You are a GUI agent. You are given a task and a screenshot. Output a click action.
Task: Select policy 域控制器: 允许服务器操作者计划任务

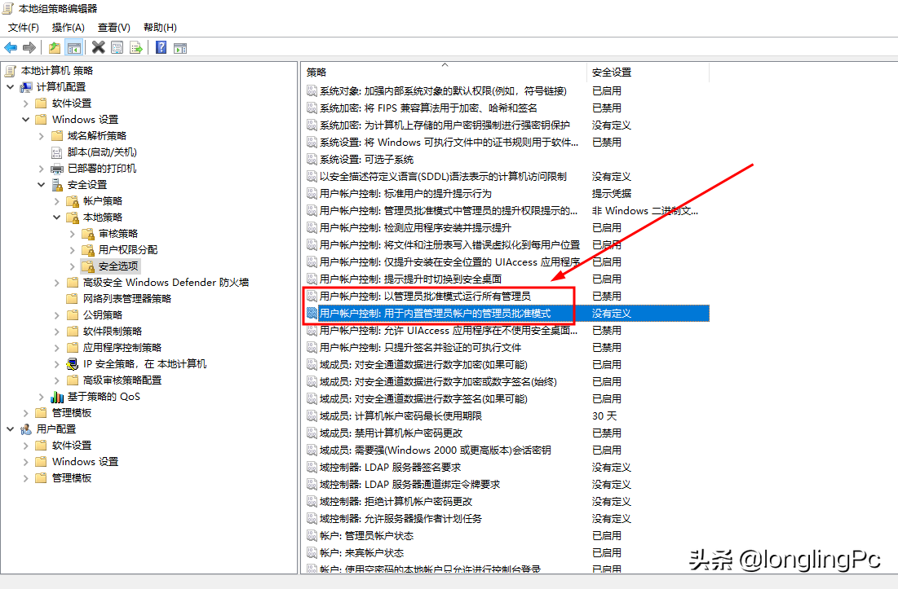401,519
